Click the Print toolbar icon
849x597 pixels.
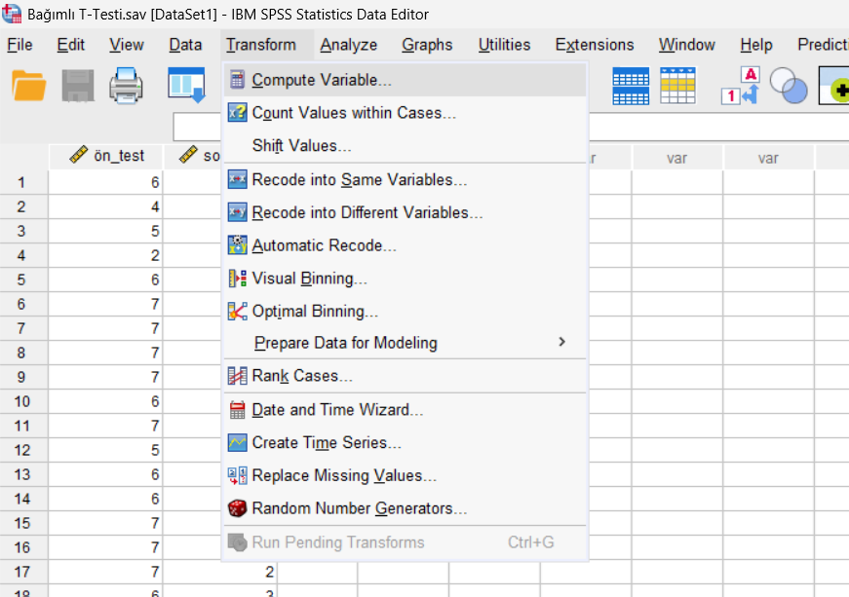(126, 86)
